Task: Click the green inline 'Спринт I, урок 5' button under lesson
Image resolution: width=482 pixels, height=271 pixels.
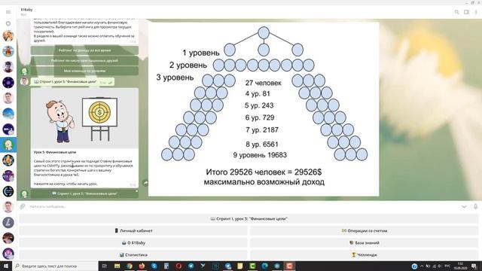Action: click(84, 193)
